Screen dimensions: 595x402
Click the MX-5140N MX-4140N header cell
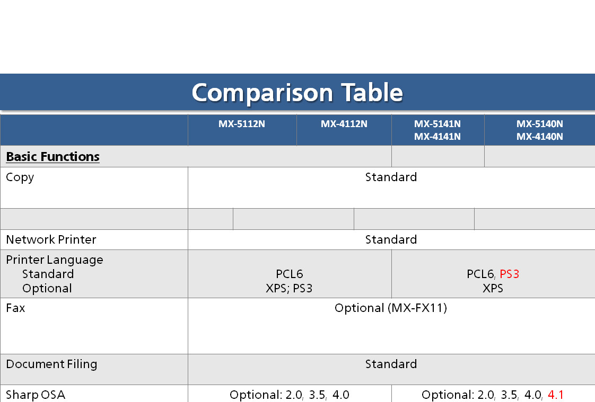[x=539, y=130]
